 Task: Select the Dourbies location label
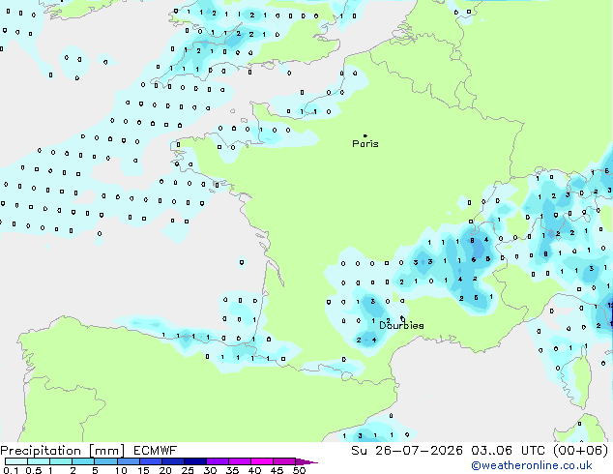[401, 325]
